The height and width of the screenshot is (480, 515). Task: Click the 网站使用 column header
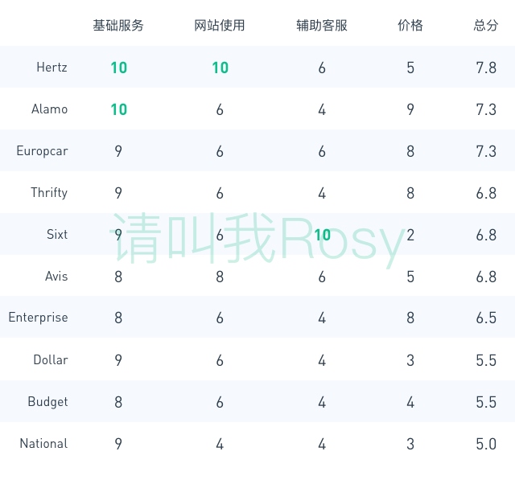[x=220, y=25]
